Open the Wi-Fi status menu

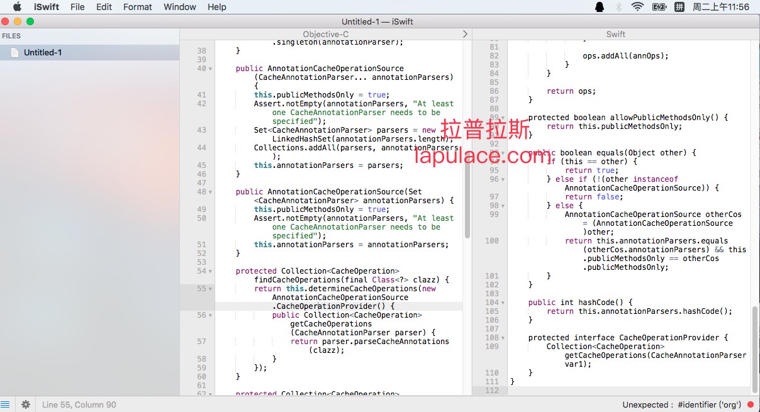click(638, 7)
